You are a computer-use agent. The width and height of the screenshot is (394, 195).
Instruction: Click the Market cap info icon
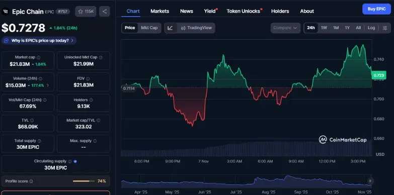pyautogui.click(x=38, y=57)
